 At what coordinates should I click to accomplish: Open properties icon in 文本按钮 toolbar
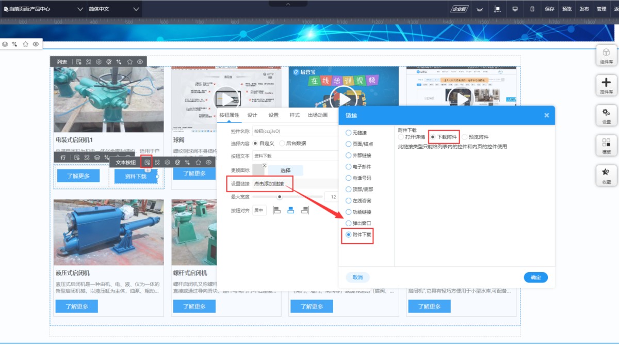147,162
